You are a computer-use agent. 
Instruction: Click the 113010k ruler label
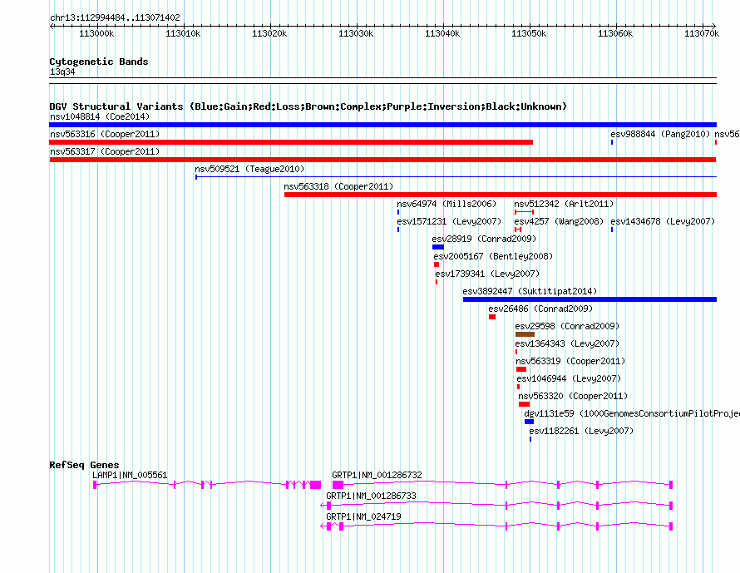pyautogui.click(x=183, y=33)
